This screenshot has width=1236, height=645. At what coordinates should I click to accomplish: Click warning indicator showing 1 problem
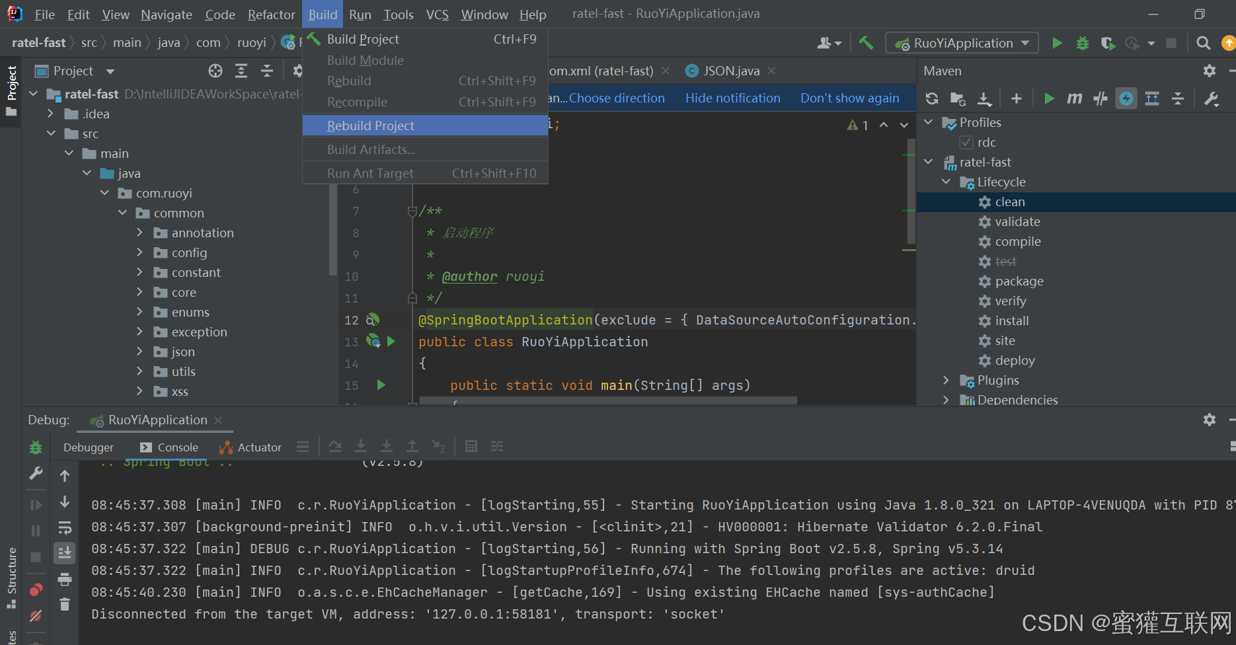(x=857, y=125)
